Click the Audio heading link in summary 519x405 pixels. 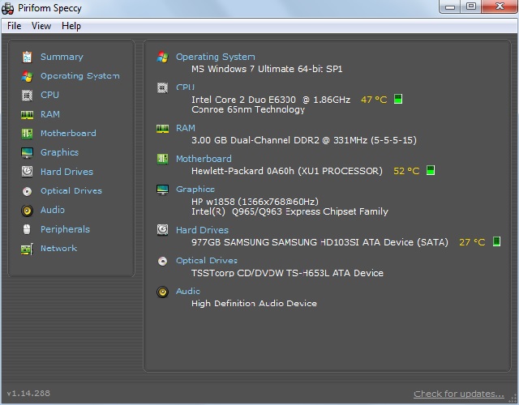click(x=188, y=292)
